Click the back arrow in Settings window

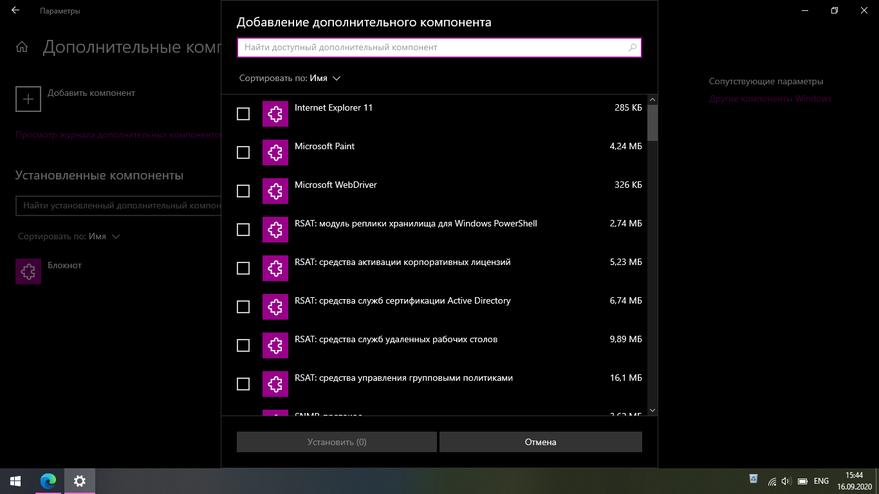[15, 11]
